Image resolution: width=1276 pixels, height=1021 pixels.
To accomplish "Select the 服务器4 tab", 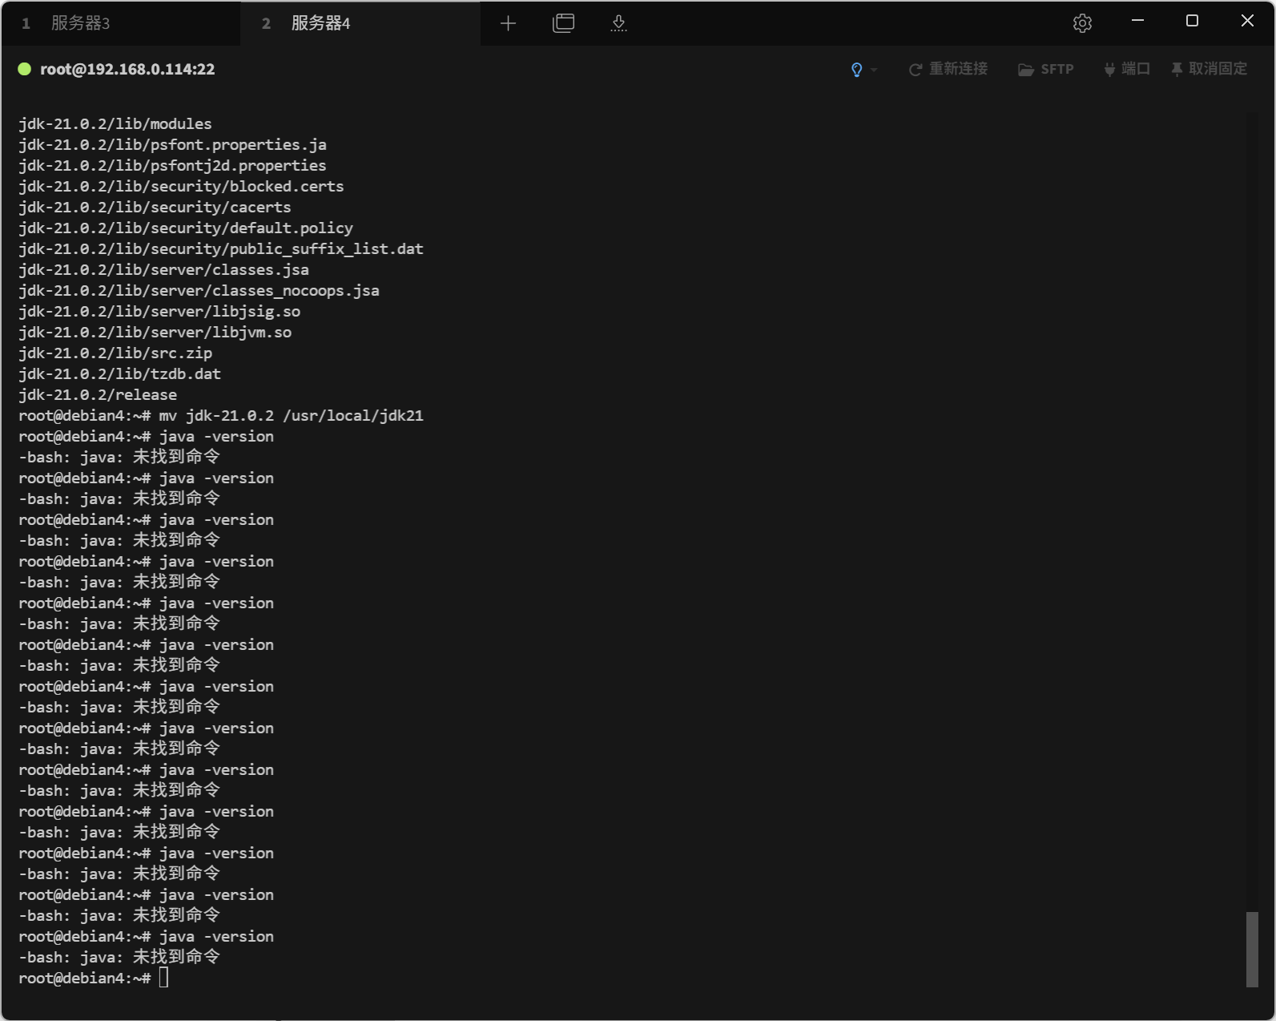I will coord(360,23).
